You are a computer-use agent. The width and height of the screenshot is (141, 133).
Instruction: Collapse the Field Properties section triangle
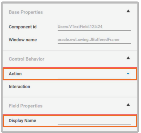128,105
